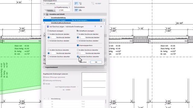Close the 'Auf Geschoss zeigen' dialog
The width and height of the screenshot is (193, 108).
(101, 26)
